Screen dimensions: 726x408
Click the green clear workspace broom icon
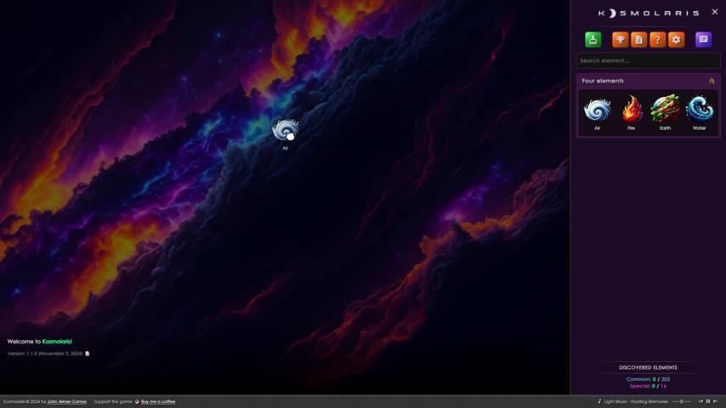(593, 40)
